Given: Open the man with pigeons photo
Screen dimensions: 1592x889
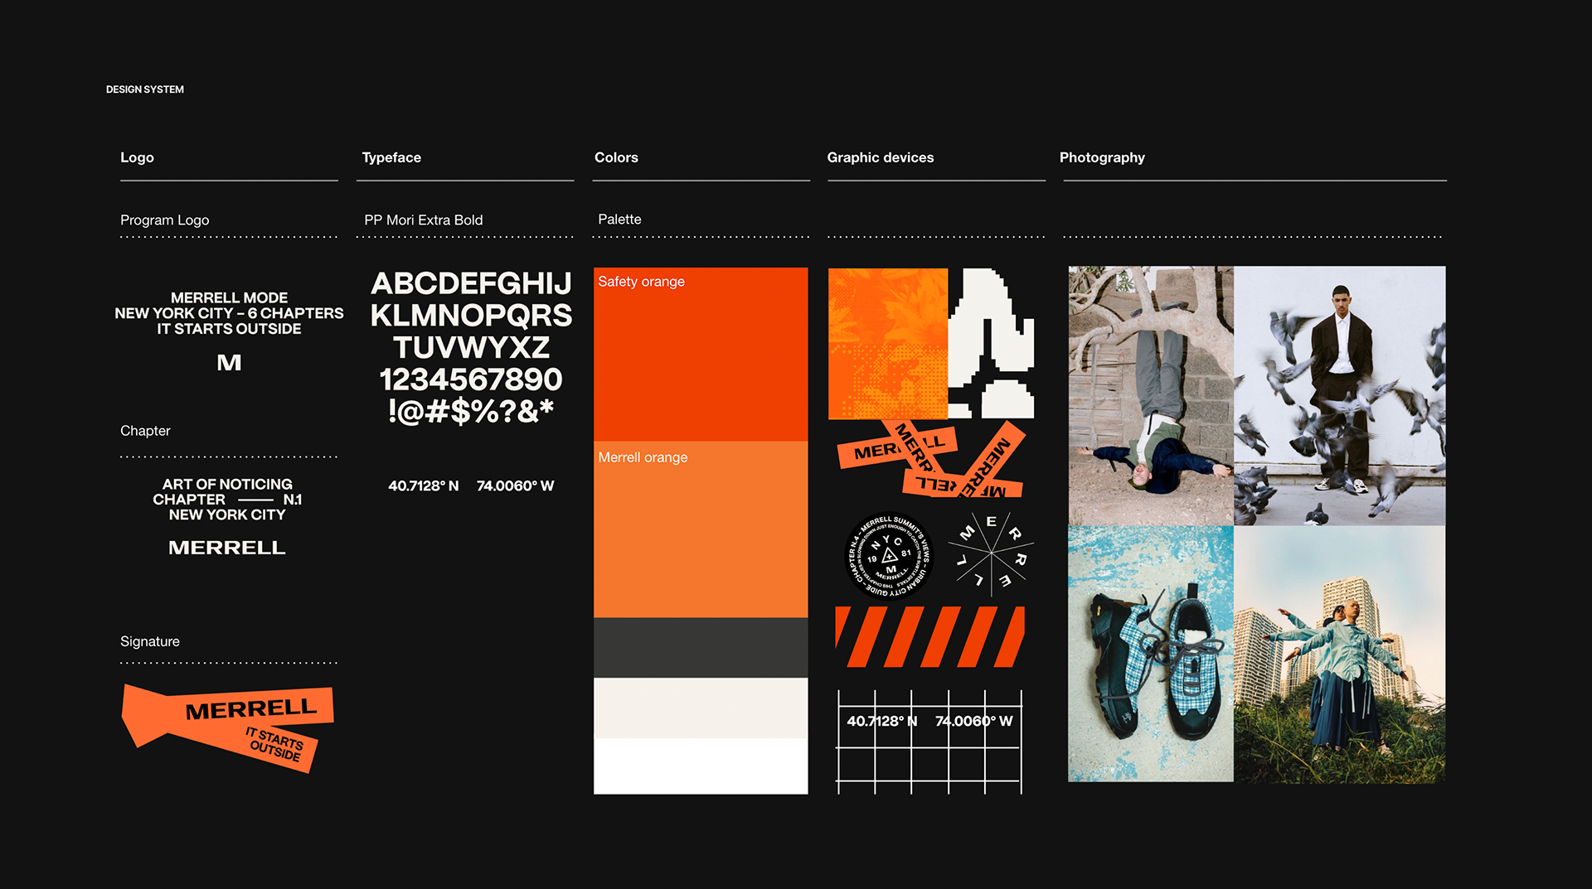Looking at the screenshot, I should tap(1340, 395).
